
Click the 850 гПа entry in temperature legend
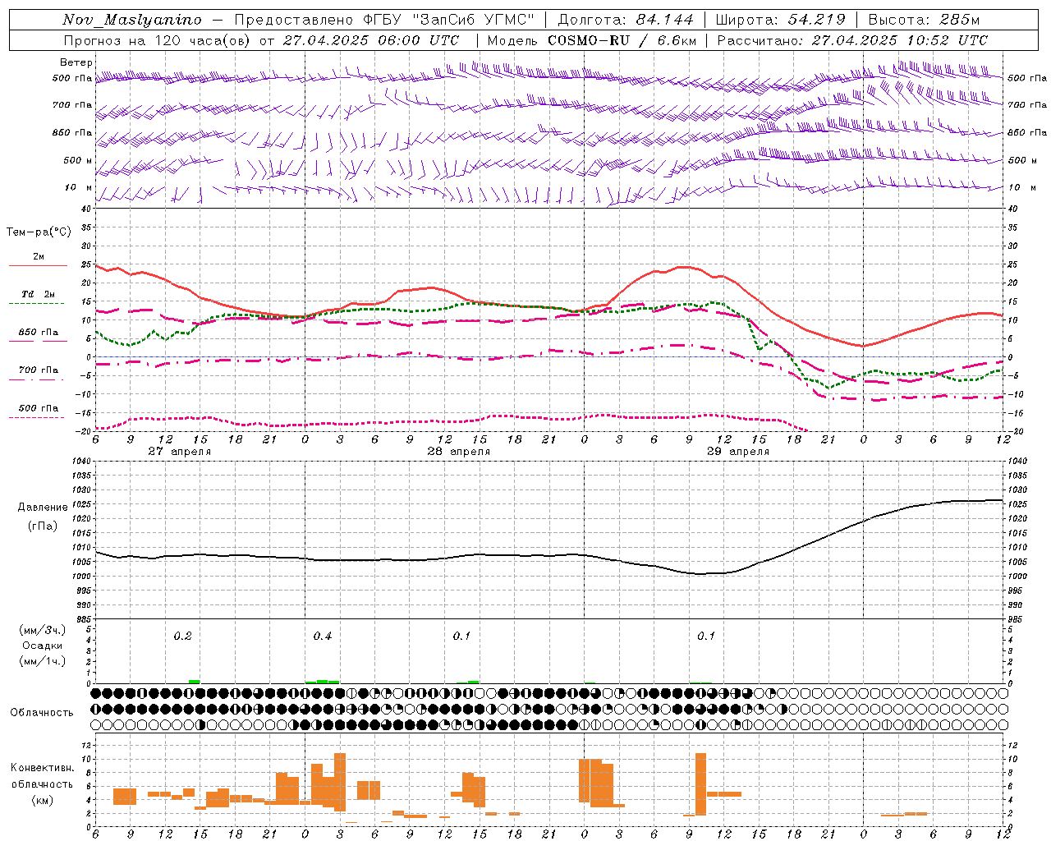point(39,333)
